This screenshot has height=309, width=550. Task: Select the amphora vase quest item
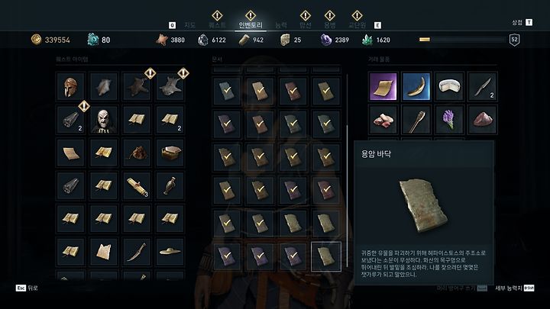point(170,185)
